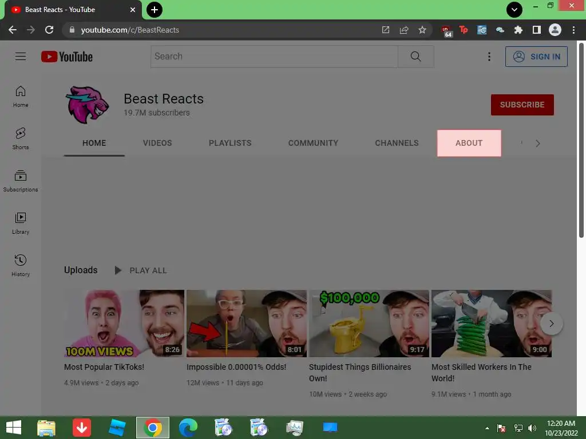The height and width of the screenshot is (439, 586).
Task: Open Most Skilled Workers In The World! title
Action: pyautogui.click(x=481, y=373)
